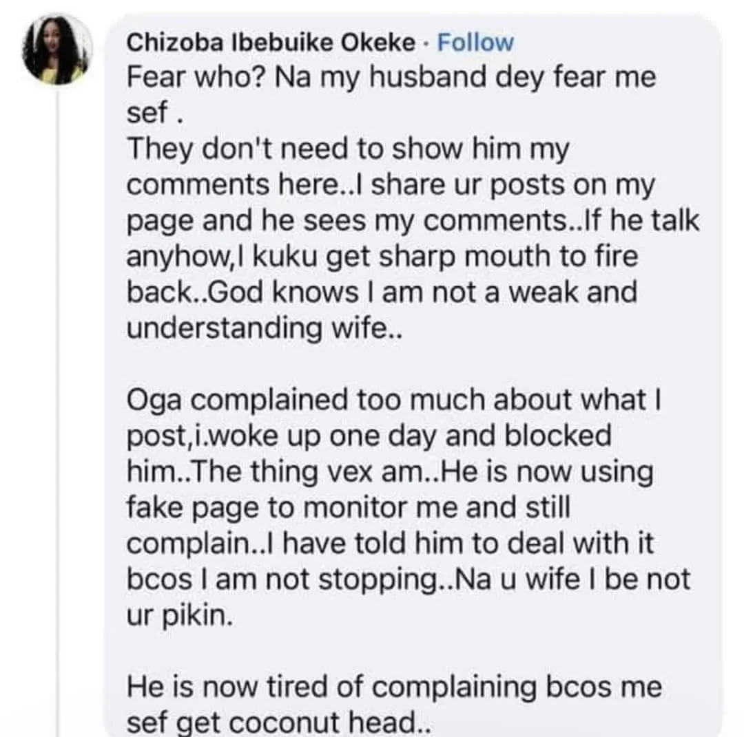This screenshot has height=737, width=744.
Task: Click the line "bcos I am not stopping"
Action: [408, 579]
